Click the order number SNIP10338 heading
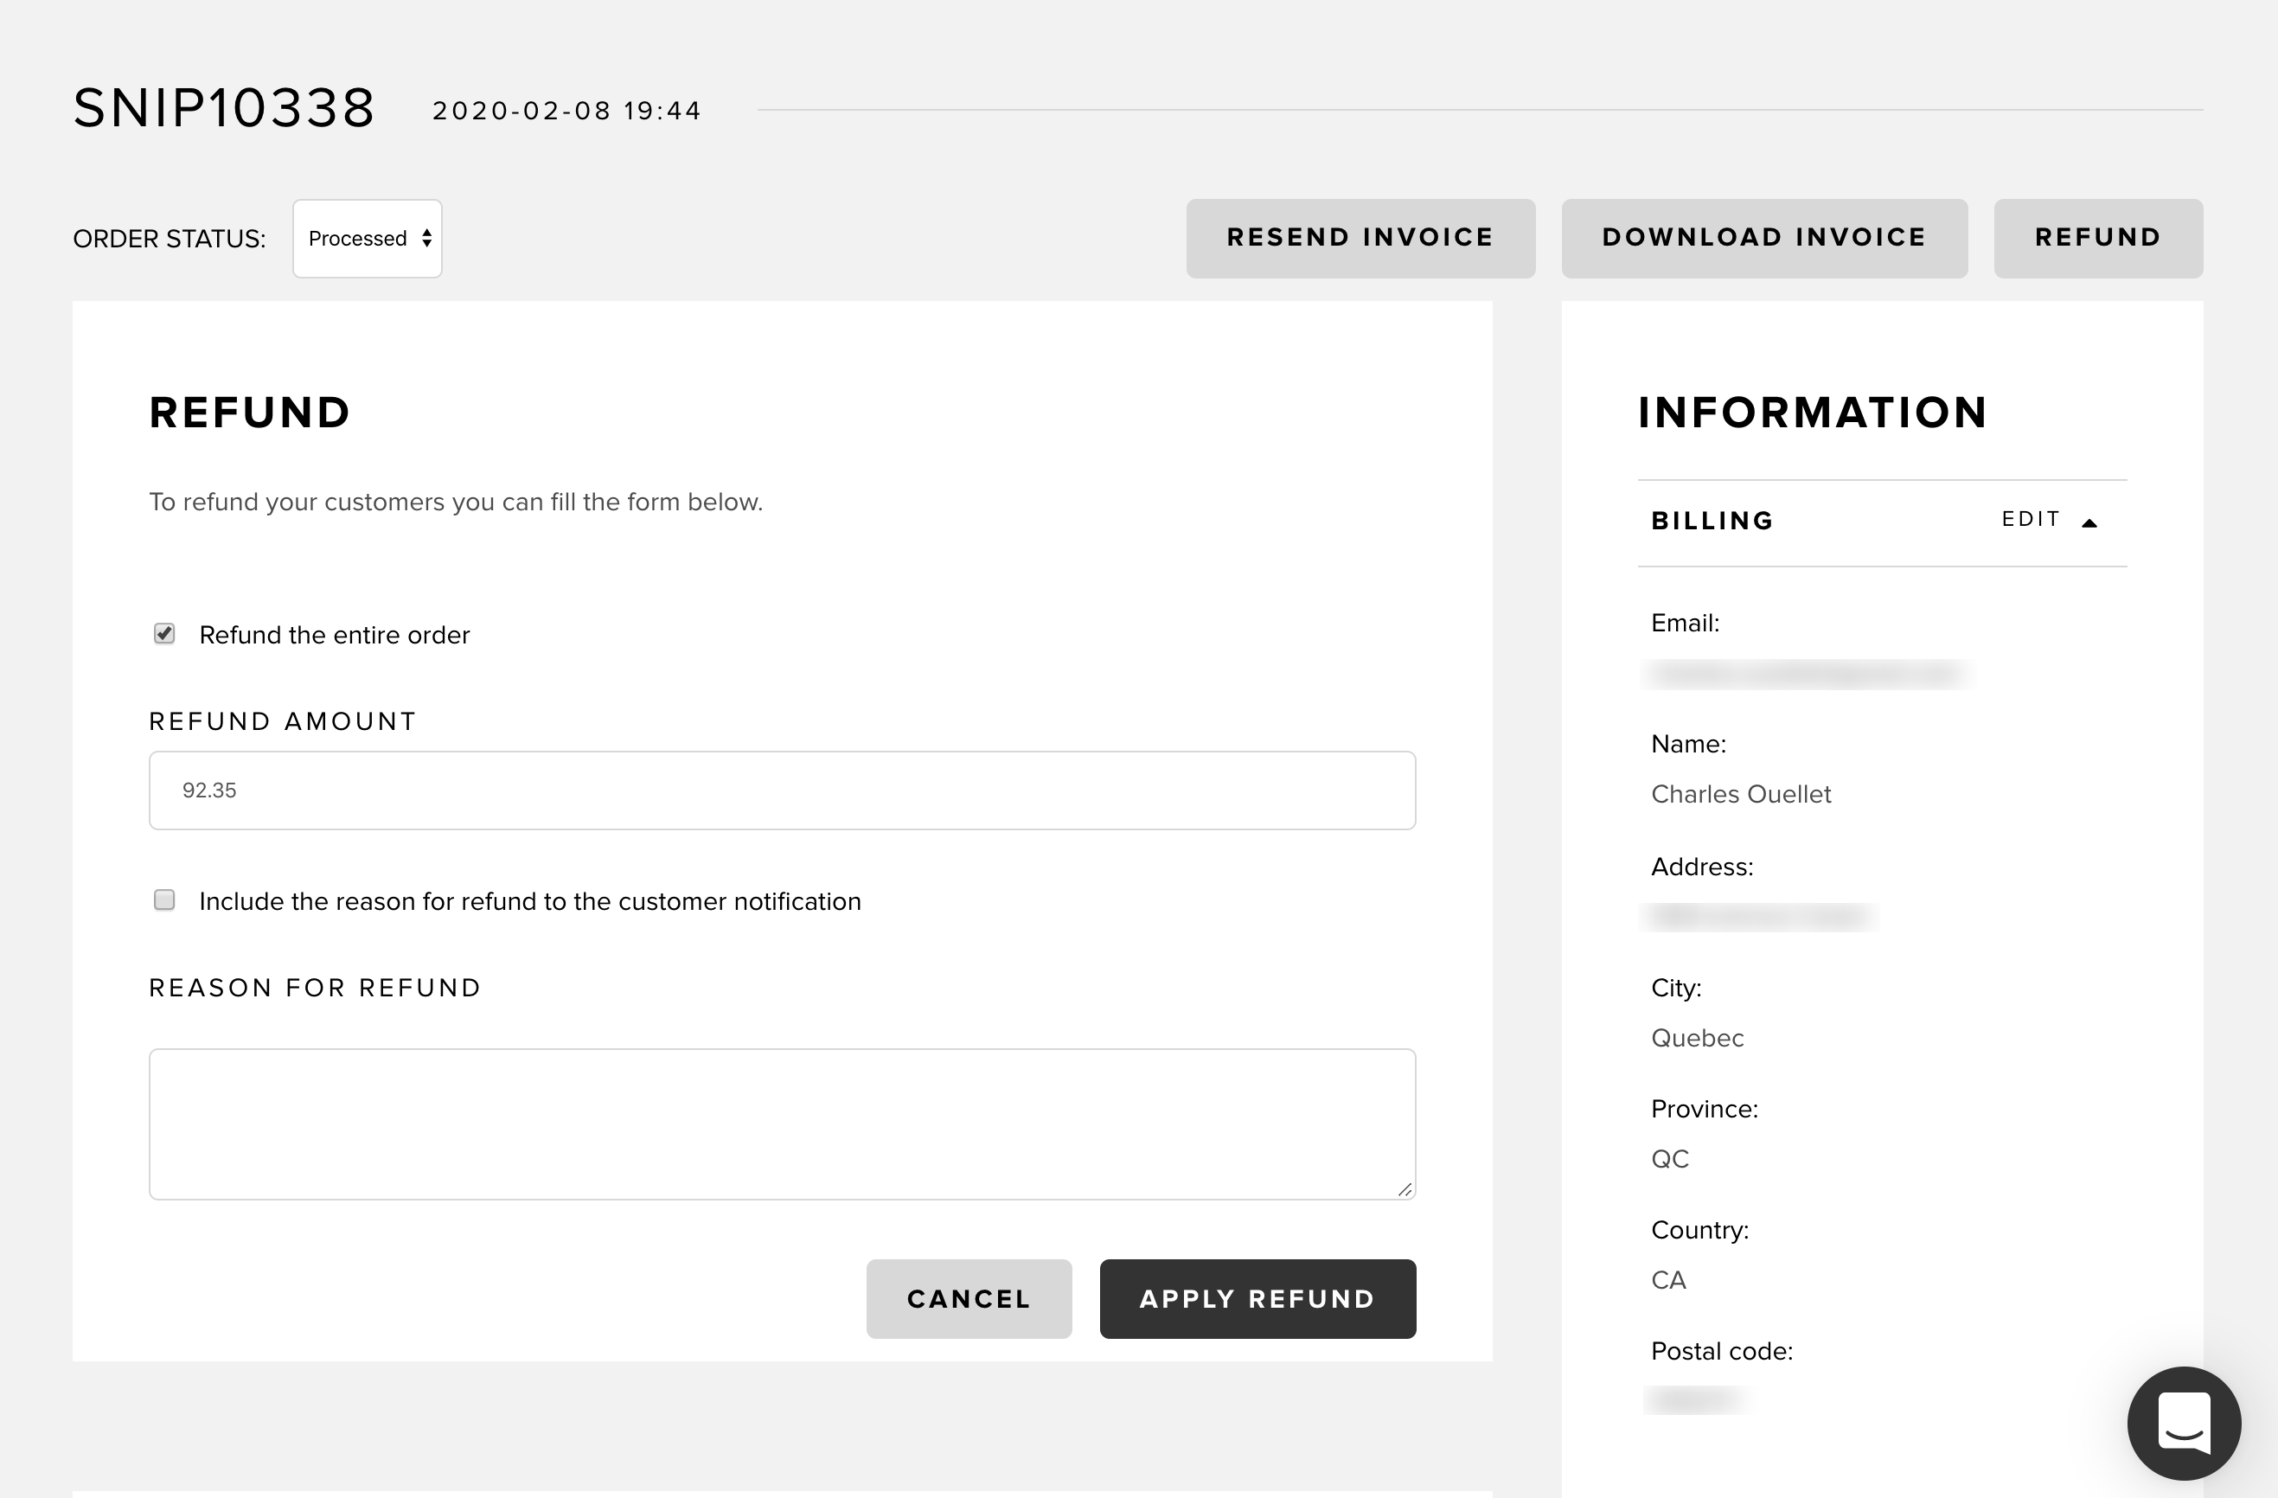This screenshot has height=1498, width=2278. click(x=224, y=107)
